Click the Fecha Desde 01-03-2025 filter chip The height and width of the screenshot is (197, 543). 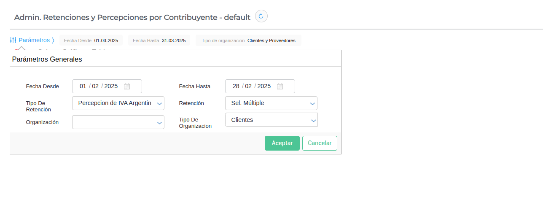[x=91, y=40]
